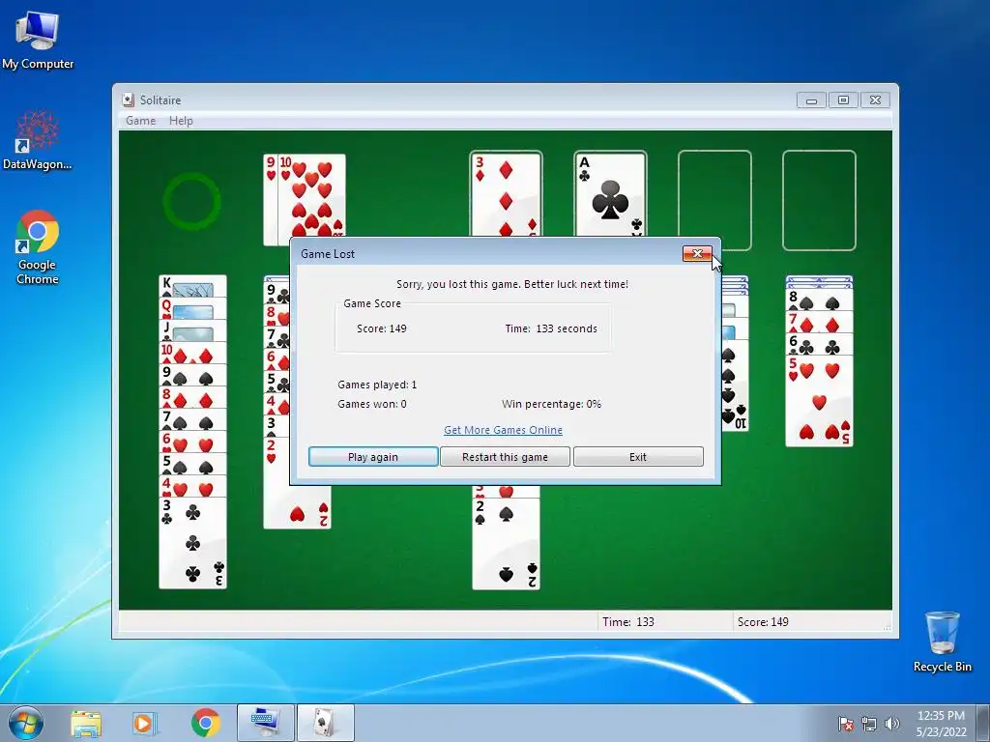Open Google Chrome desktop shortcut
Image resolution: width=990 pixels, height=742 pixels.
pyautogui.click(x=38, y=247)
